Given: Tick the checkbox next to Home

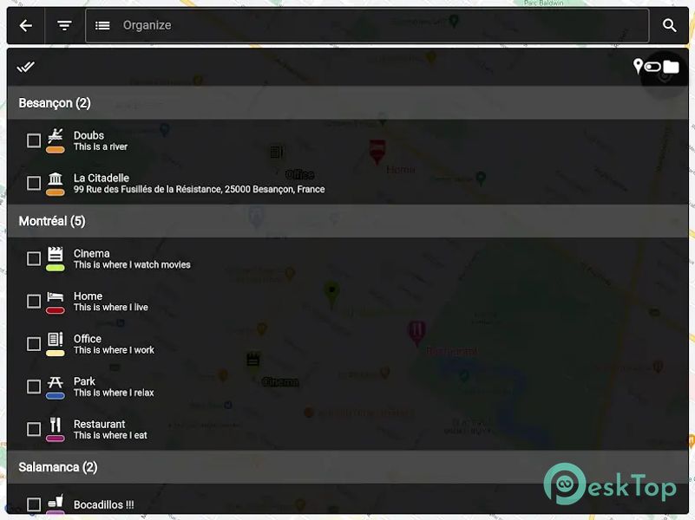Looking at the screenshot, I should click(x=34, y=302).
